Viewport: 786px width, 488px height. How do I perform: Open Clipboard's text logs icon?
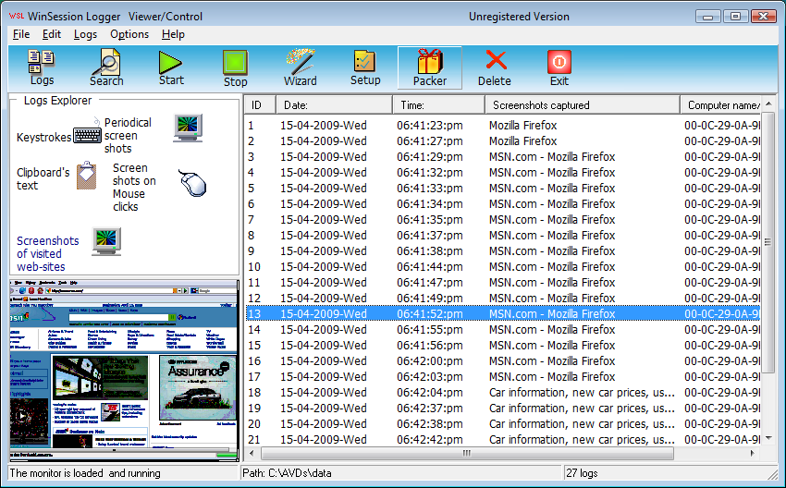pos(86,176)
